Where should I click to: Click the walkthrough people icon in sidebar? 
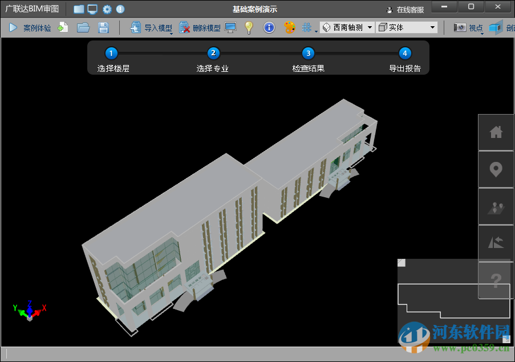pos(495,207)
